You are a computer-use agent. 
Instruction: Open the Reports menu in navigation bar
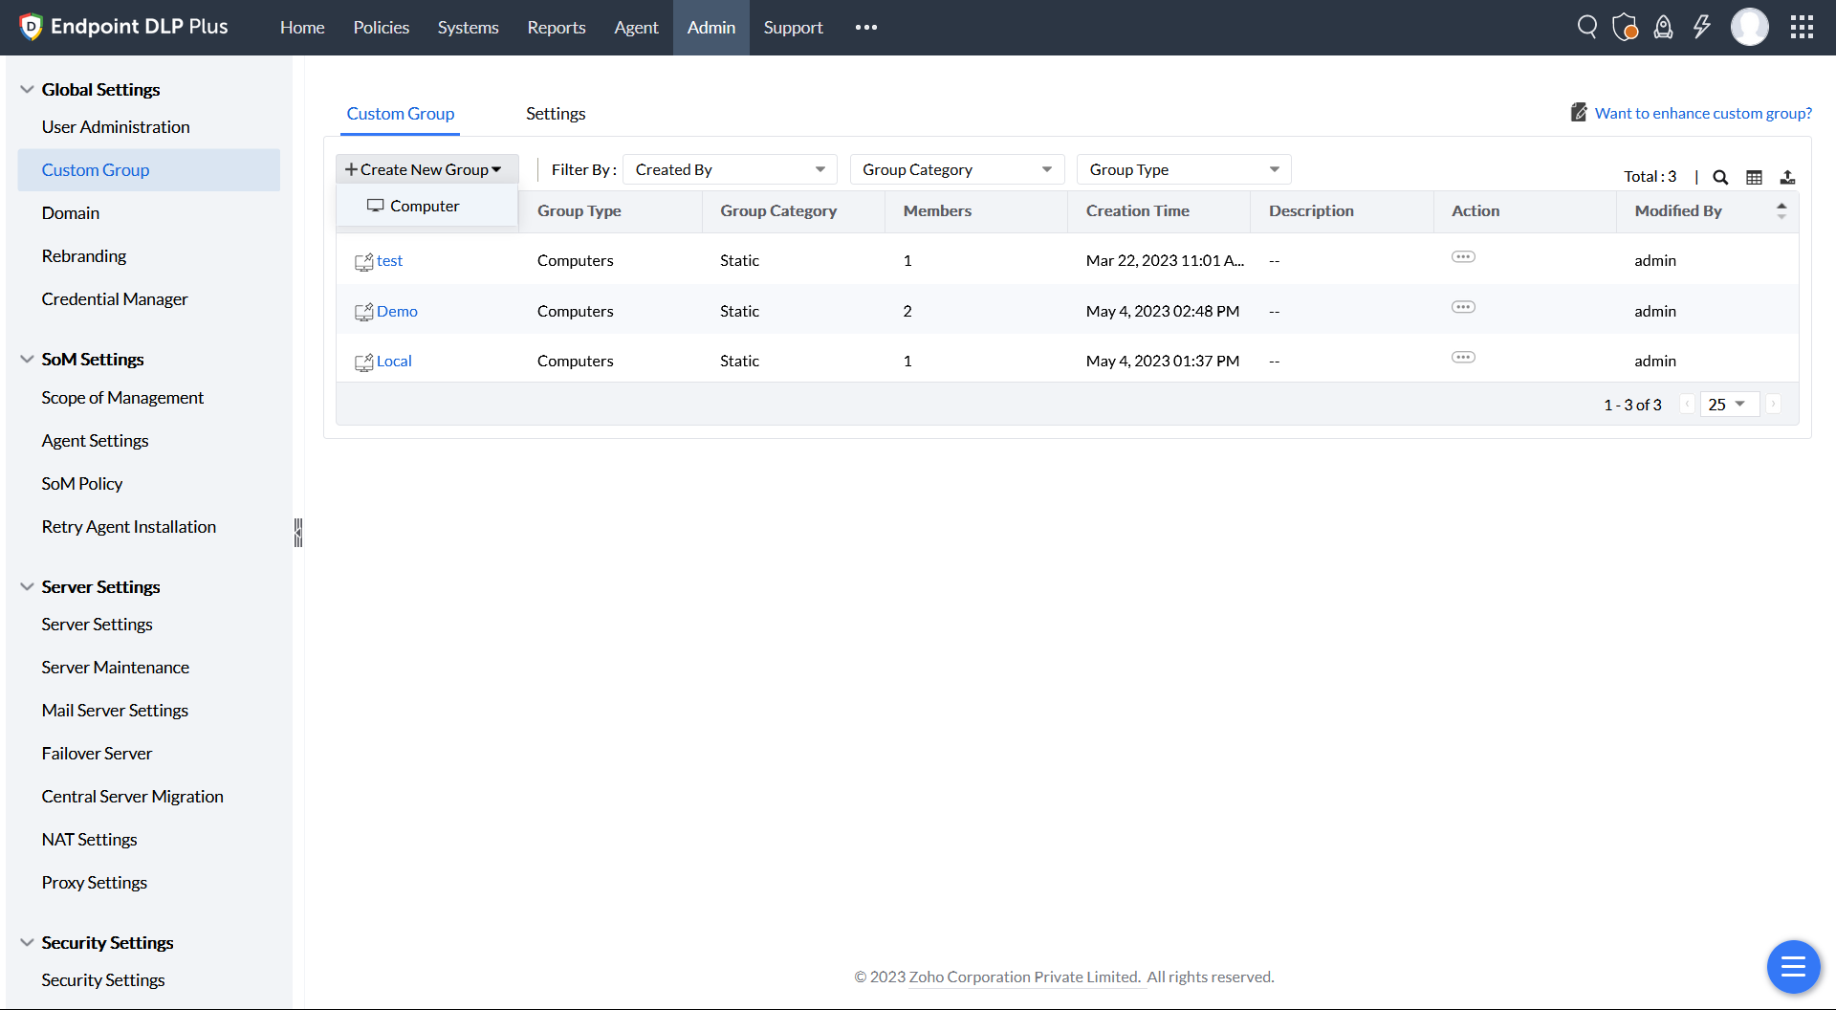(x=557, y=28)
